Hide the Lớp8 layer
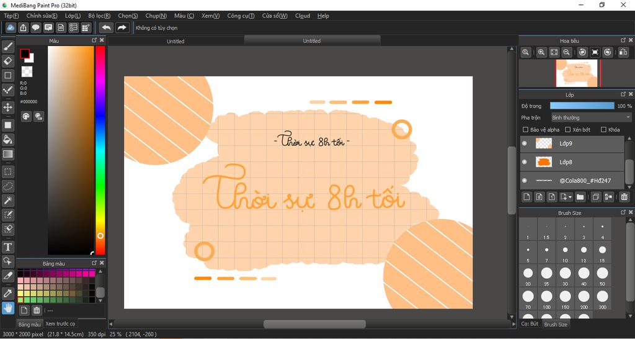The width and height of the screenshot is (635, 339). point(525,162)
